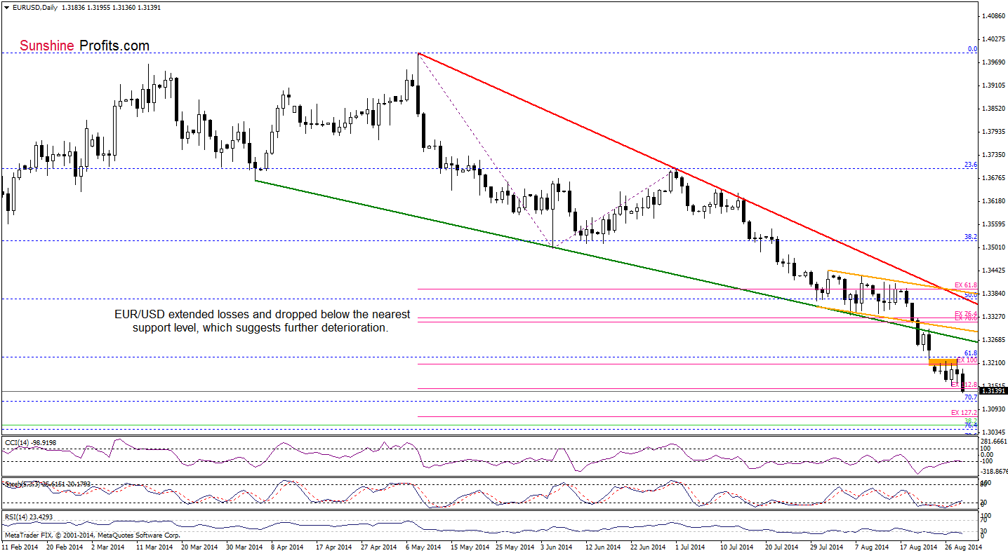This screenshot has width=1008, height=553.
Task: Click the Fibonacci 38.2 label near 1.35010
Action: pos(971,237)
